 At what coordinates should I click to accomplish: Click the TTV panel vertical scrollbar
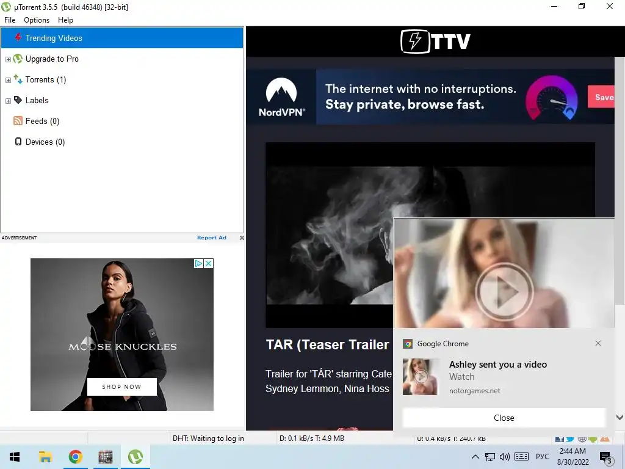pyautogui.click(x=620, y=181)
